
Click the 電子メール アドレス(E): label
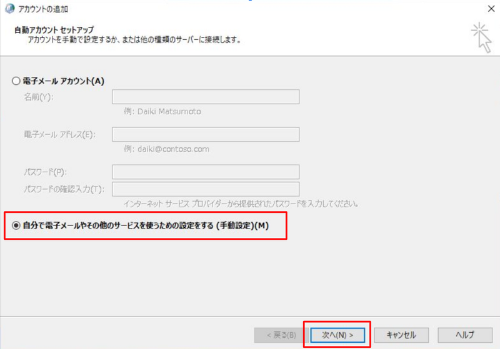tap(59, 134)
